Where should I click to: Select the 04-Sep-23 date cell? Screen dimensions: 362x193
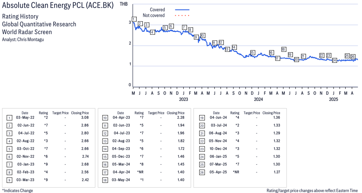121,149
